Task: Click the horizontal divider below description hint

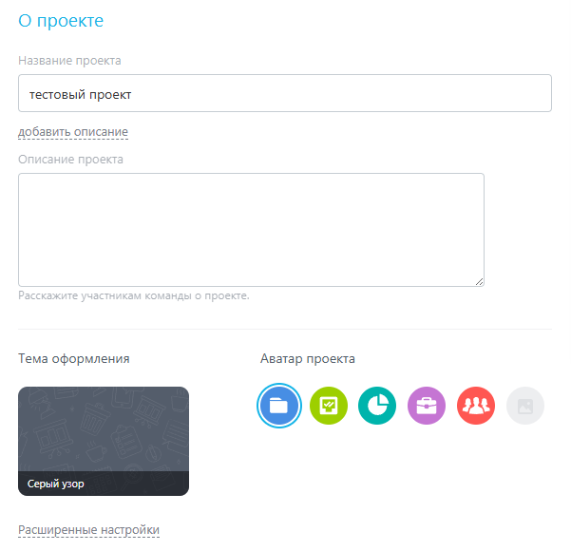Action: click(285, 329)
